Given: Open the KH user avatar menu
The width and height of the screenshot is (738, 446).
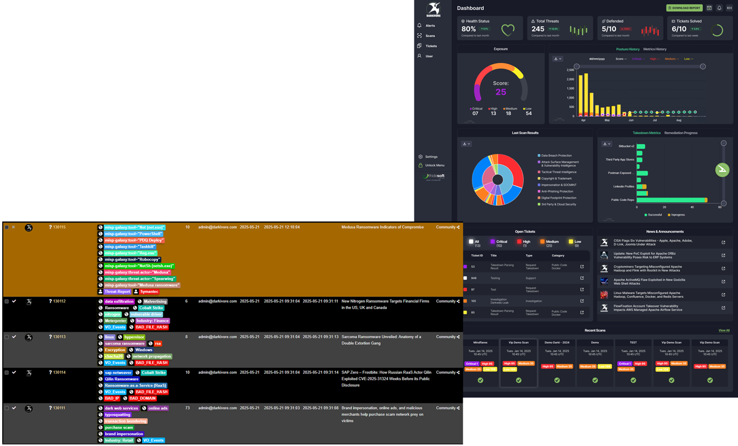Looking at the screenshot, I should [x=729, y=8].
